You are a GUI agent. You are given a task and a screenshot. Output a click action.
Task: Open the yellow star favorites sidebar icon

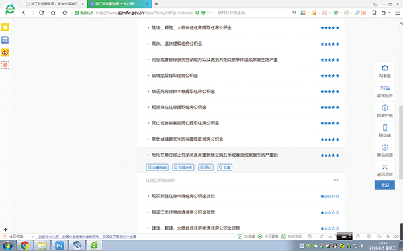click(5, 27)
